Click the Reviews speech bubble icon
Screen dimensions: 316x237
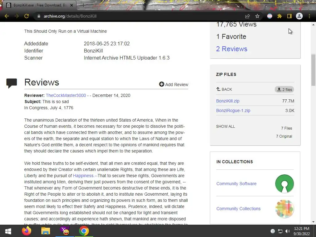point(11,83)
